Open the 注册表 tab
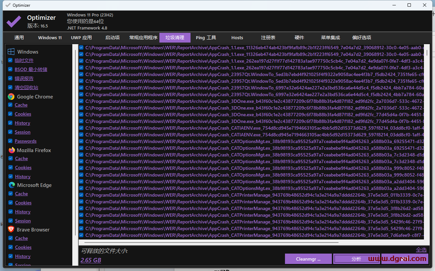This screenshot has height=271, width=435. [x=268, y=38]
